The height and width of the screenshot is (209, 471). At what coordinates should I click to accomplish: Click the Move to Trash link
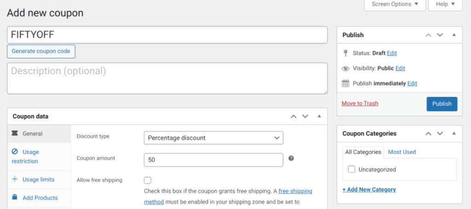pyautogui.click(x=360, y=103)
